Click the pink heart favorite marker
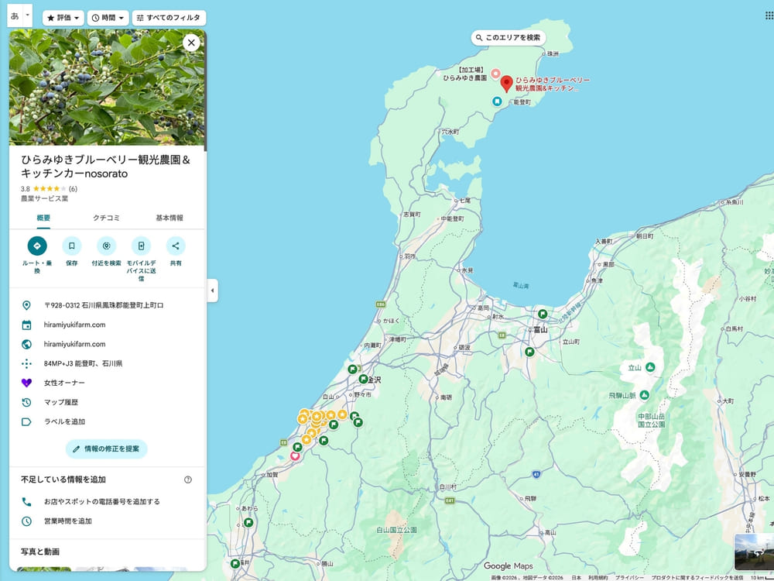The width and height of the screenshot is (774, 581). (295, 456)
